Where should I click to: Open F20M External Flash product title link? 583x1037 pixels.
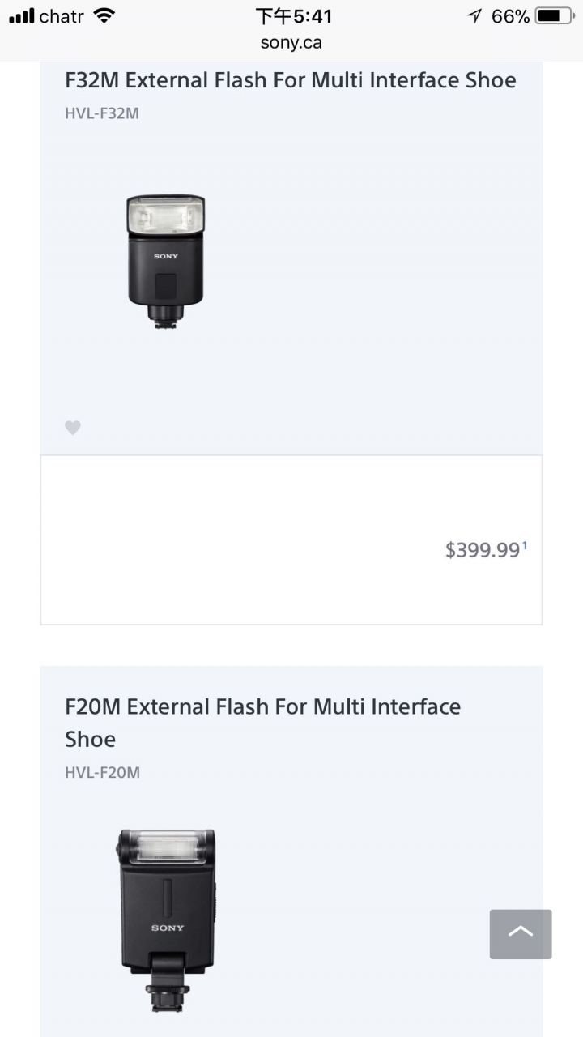pyautogui.click(x=263, y=723)
